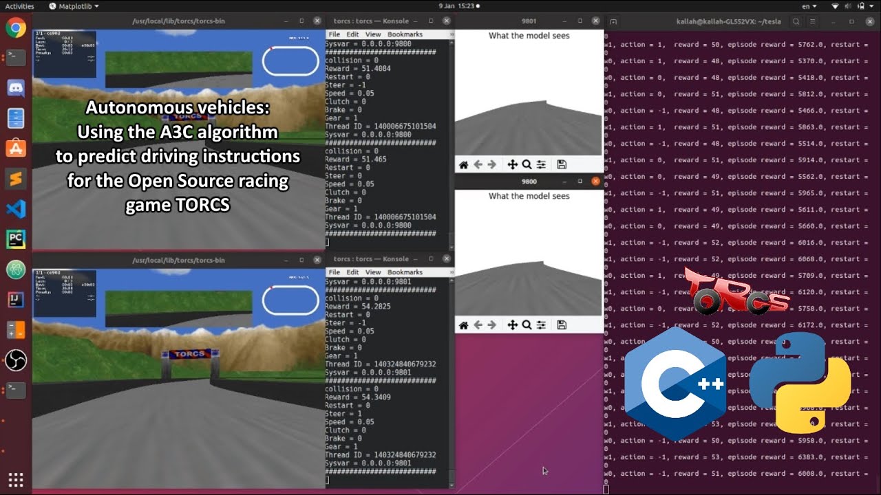Click 'Reward = 51.465' line in upper Konsole
Image resolution: width=881 pixels, height=495 pixels.
pyautogui.click(x=356, y=159)
